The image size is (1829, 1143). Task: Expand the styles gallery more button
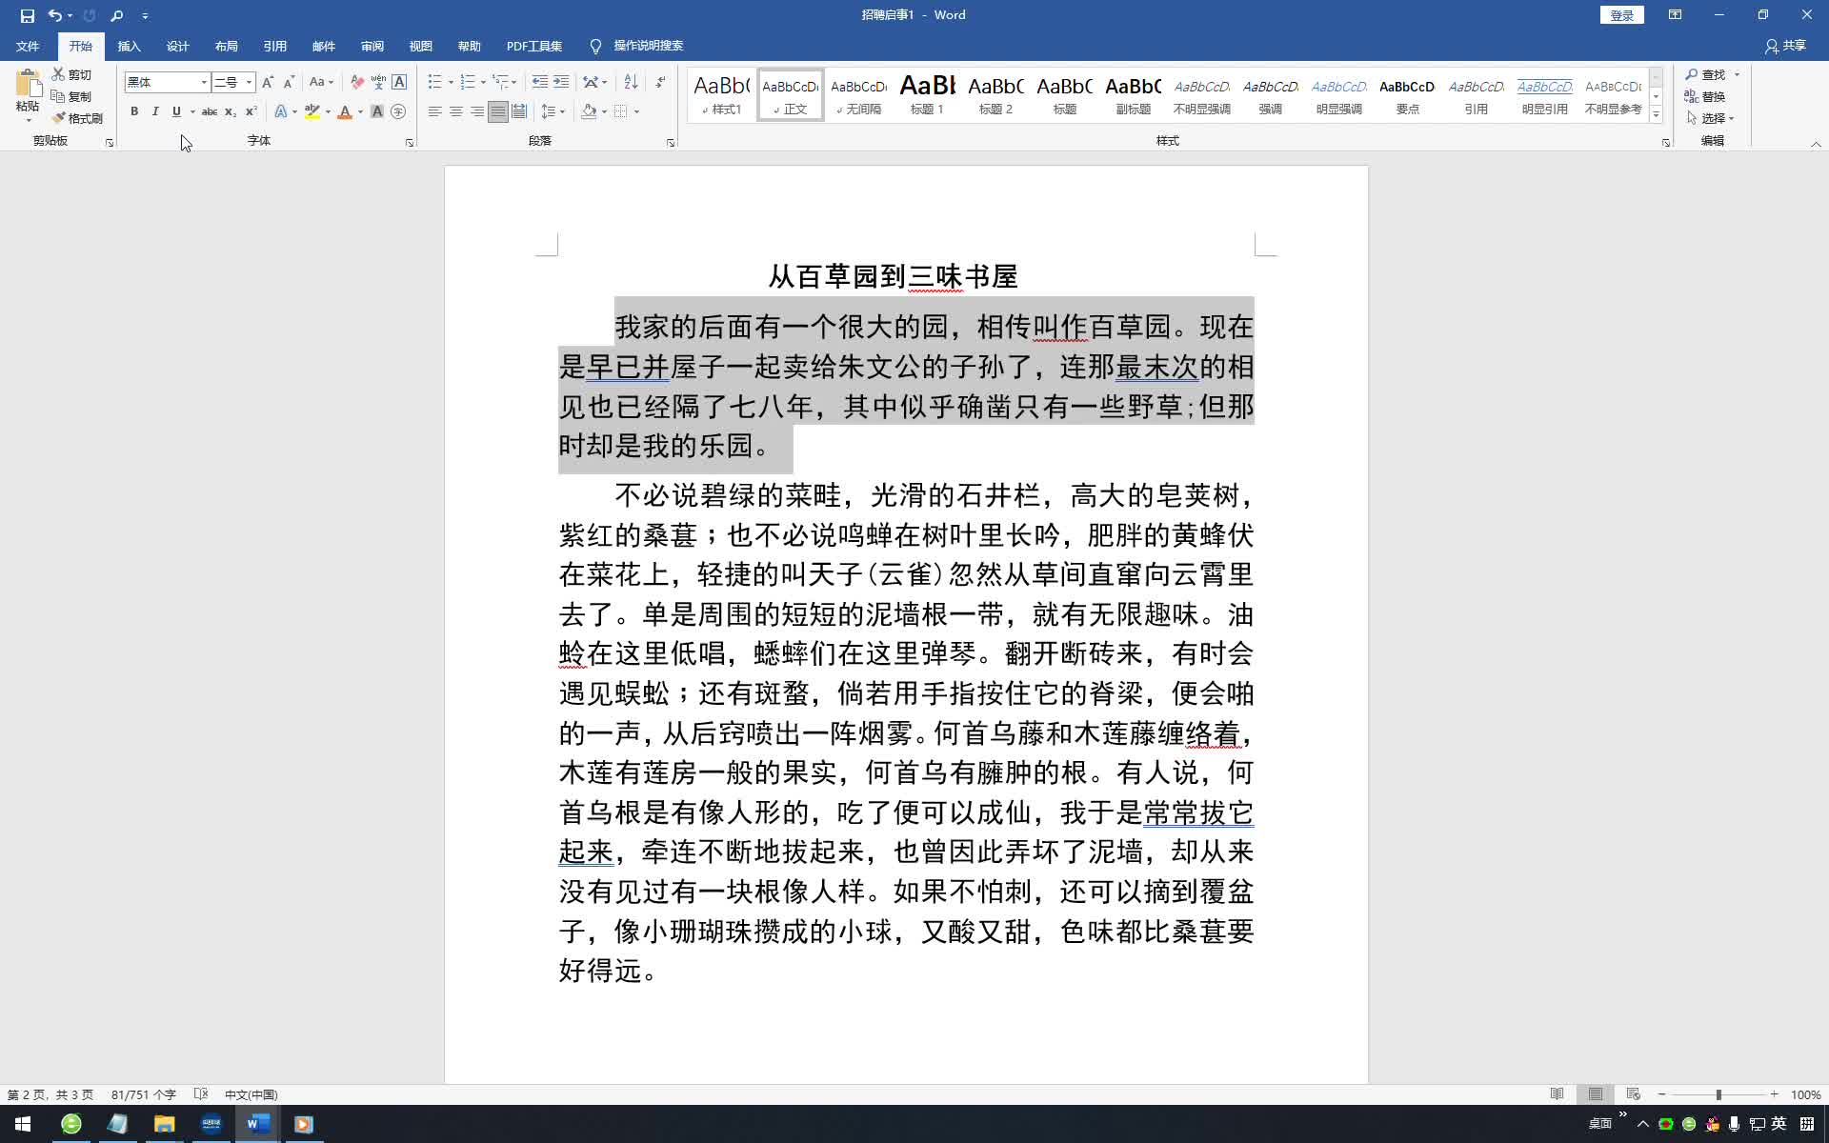pos(1657,115)
